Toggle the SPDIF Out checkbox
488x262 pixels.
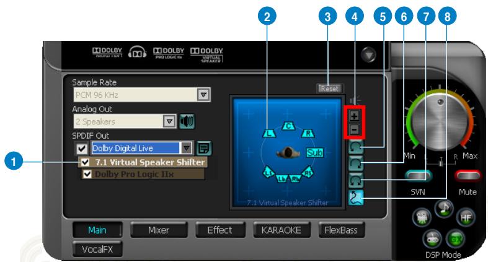[82, 149]
